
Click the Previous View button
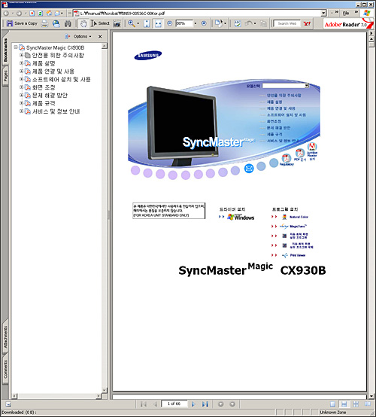click(220, 404)
